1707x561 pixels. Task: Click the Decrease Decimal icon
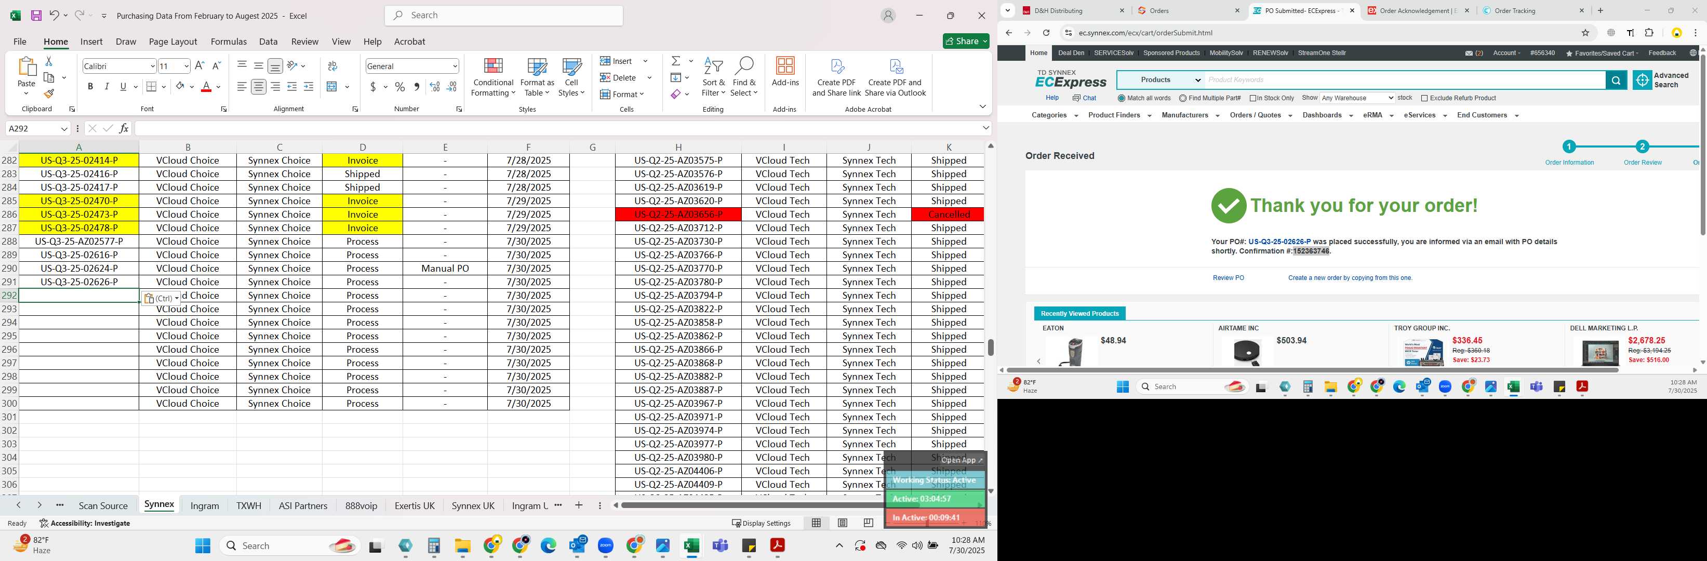click(x=451, y=87)
